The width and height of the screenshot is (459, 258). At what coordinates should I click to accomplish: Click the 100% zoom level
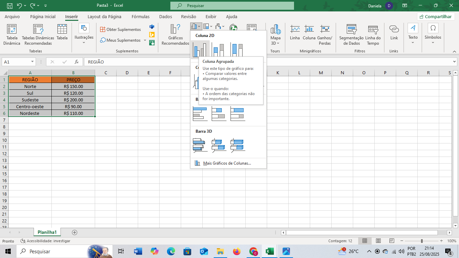tap(452, 241)
